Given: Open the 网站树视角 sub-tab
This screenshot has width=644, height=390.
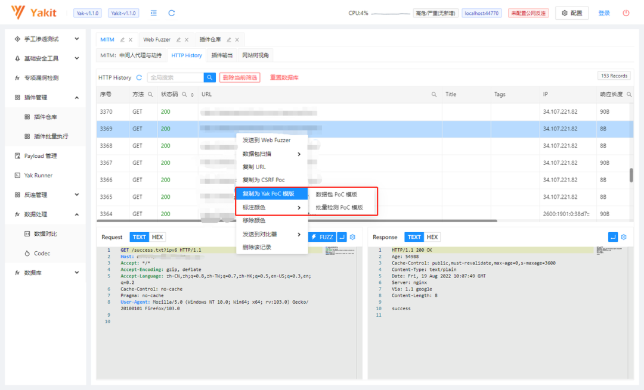Looking at the screenshot, I should (255, 55).
